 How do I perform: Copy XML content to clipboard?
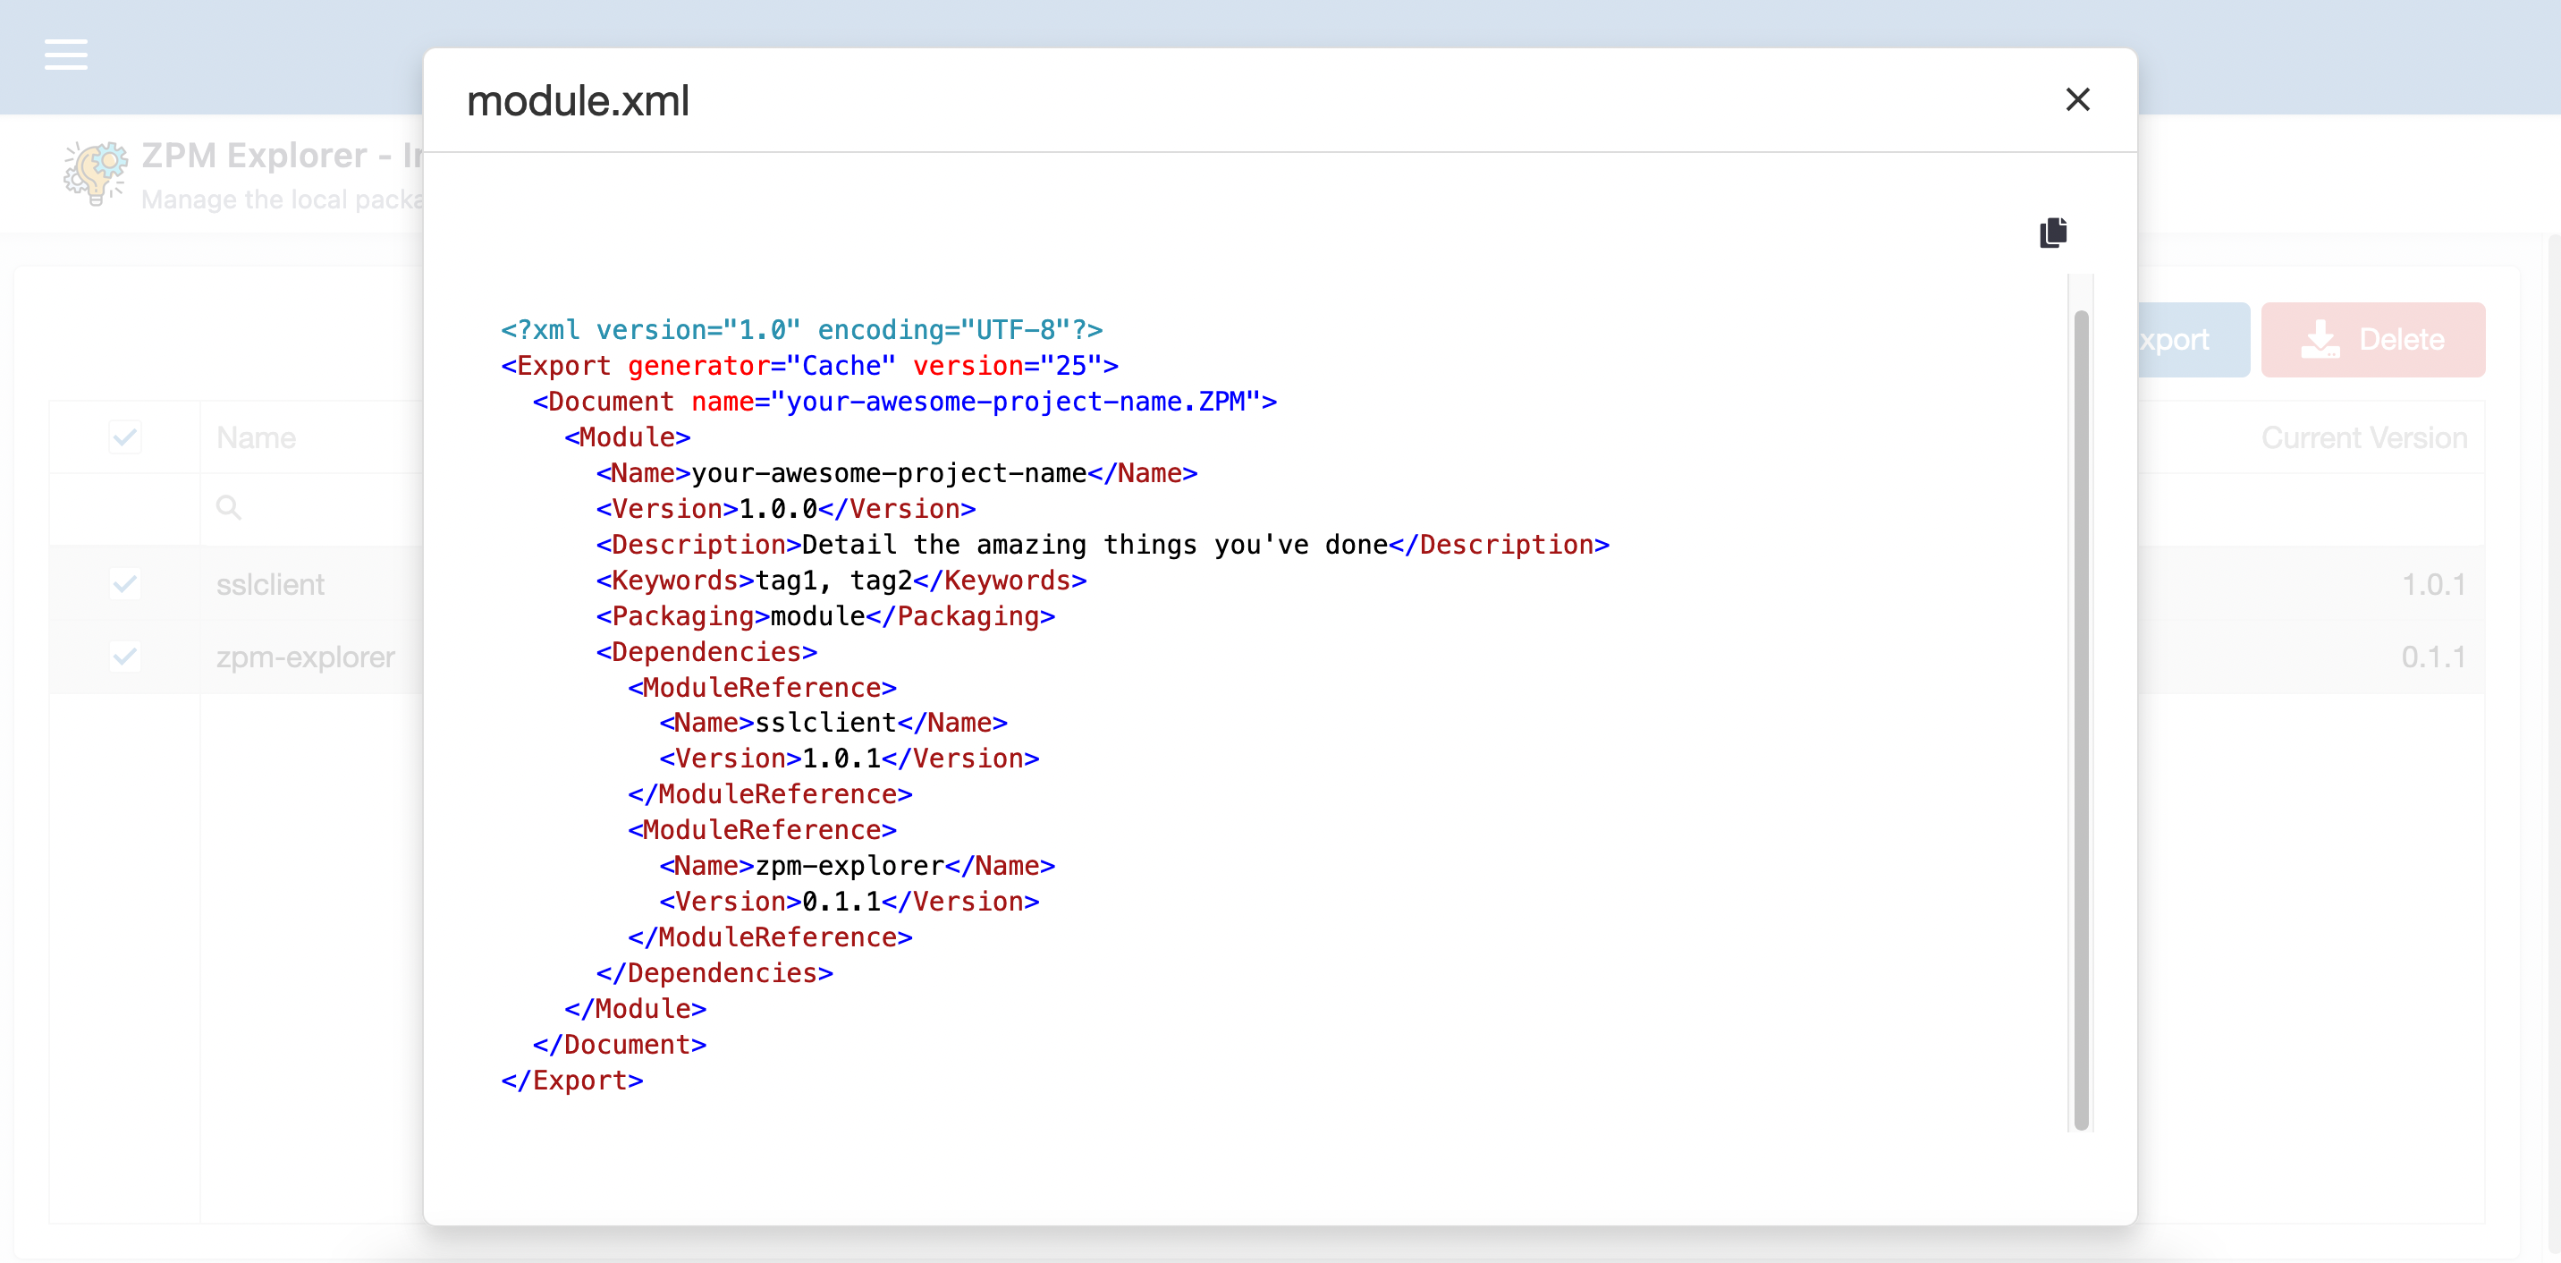2052,233
